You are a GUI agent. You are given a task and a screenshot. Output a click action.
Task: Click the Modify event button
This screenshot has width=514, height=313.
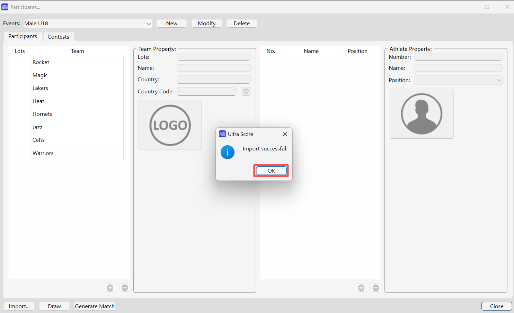click(x=206, y=24)
